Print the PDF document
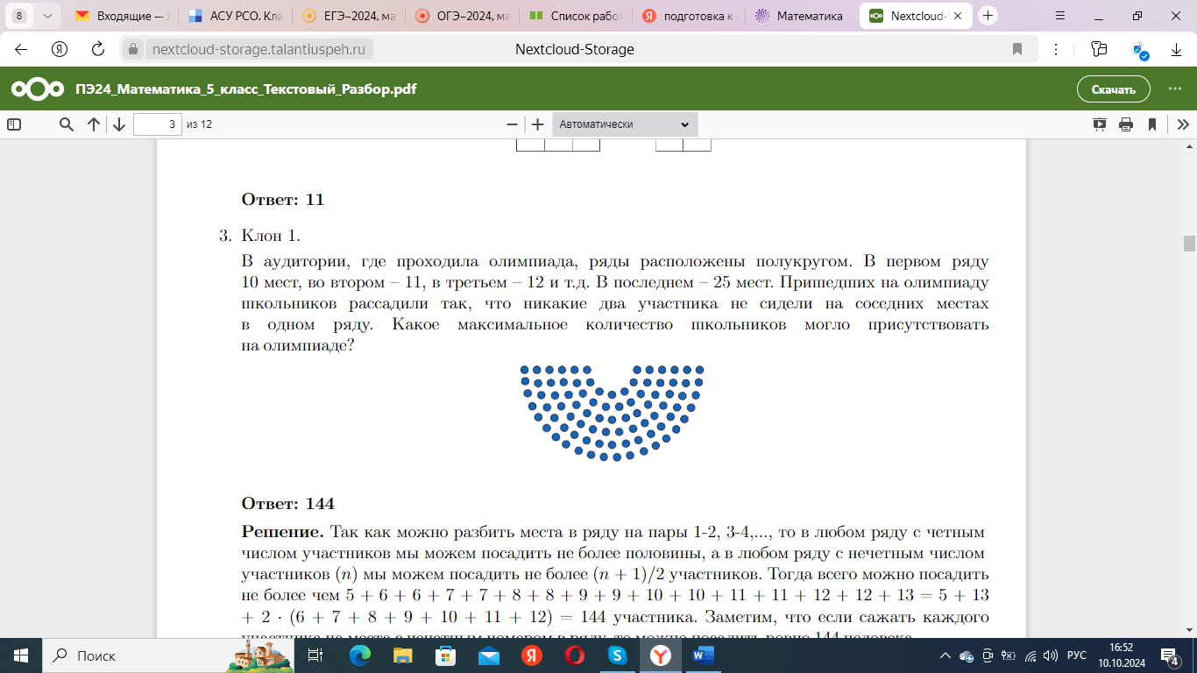1197x673 pixels. point(1126,124)
